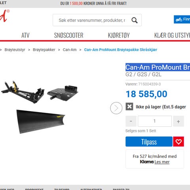190x190 pixels.
Task: Focus the quantity input field
Action: pyautogui.click(x=155, y=121)
